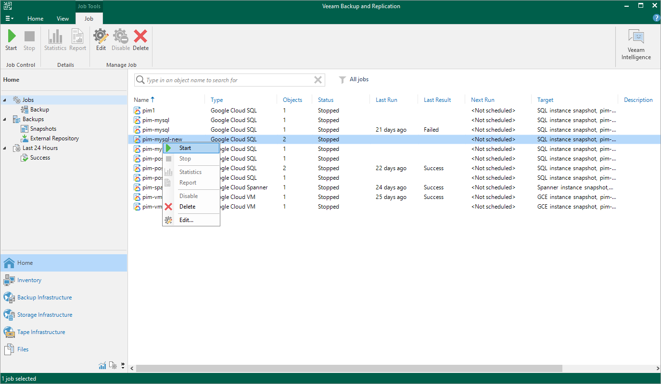Sort the job list by Next Run column
Screen dimensions: 661x384
tap(483, 100)
